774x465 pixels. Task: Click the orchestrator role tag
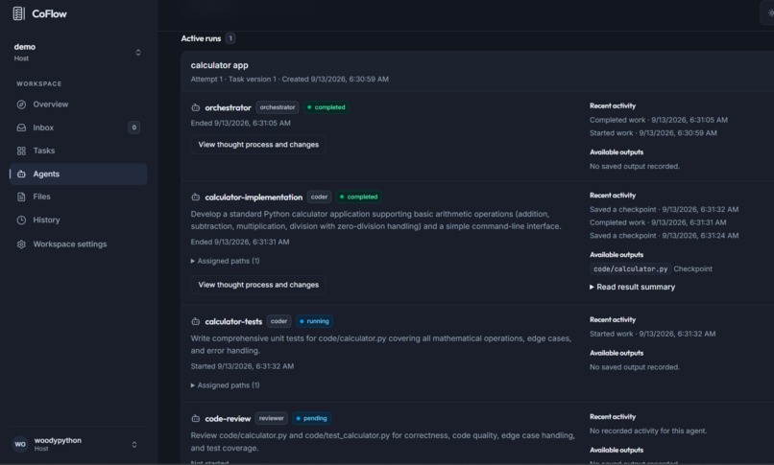point(278,107)
